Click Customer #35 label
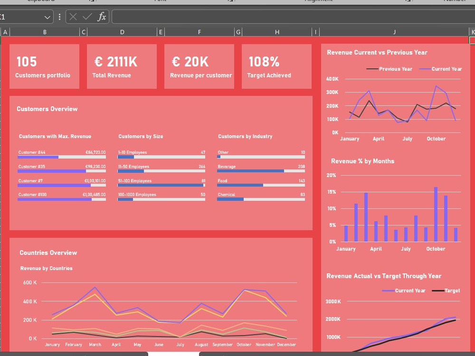 (x=32, y=167)
